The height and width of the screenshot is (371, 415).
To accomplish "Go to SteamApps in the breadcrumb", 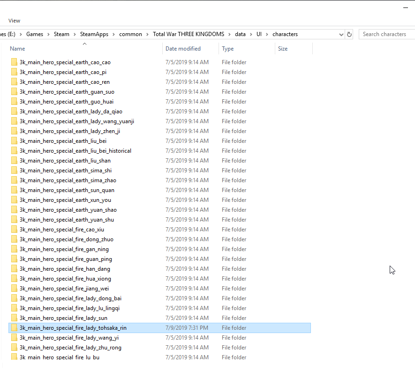I will (94, 34).
